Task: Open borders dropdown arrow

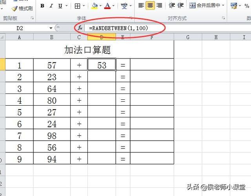Action: coord(84,6)
